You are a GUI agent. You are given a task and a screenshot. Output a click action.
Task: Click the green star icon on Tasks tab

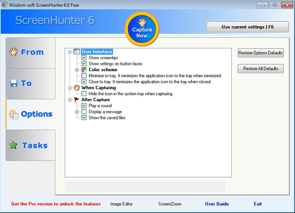[x=13, y=145]
